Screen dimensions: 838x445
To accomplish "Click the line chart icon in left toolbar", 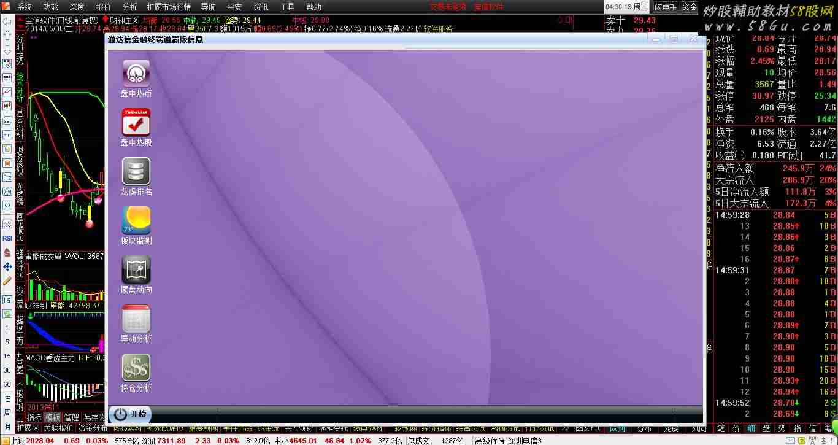I will point(7,91).
